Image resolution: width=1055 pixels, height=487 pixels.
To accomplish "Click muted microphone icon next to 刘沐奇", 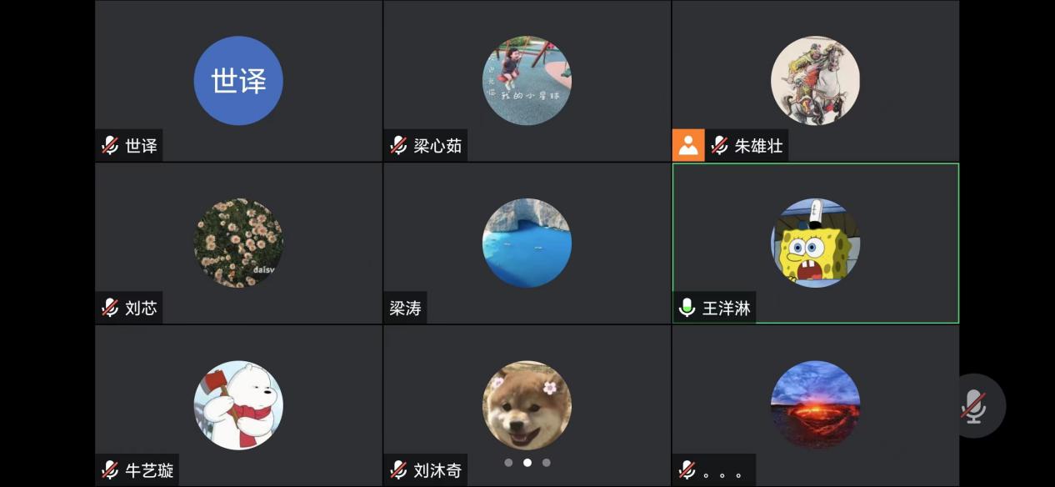I will pyautogui.click(x=398, y=469).
